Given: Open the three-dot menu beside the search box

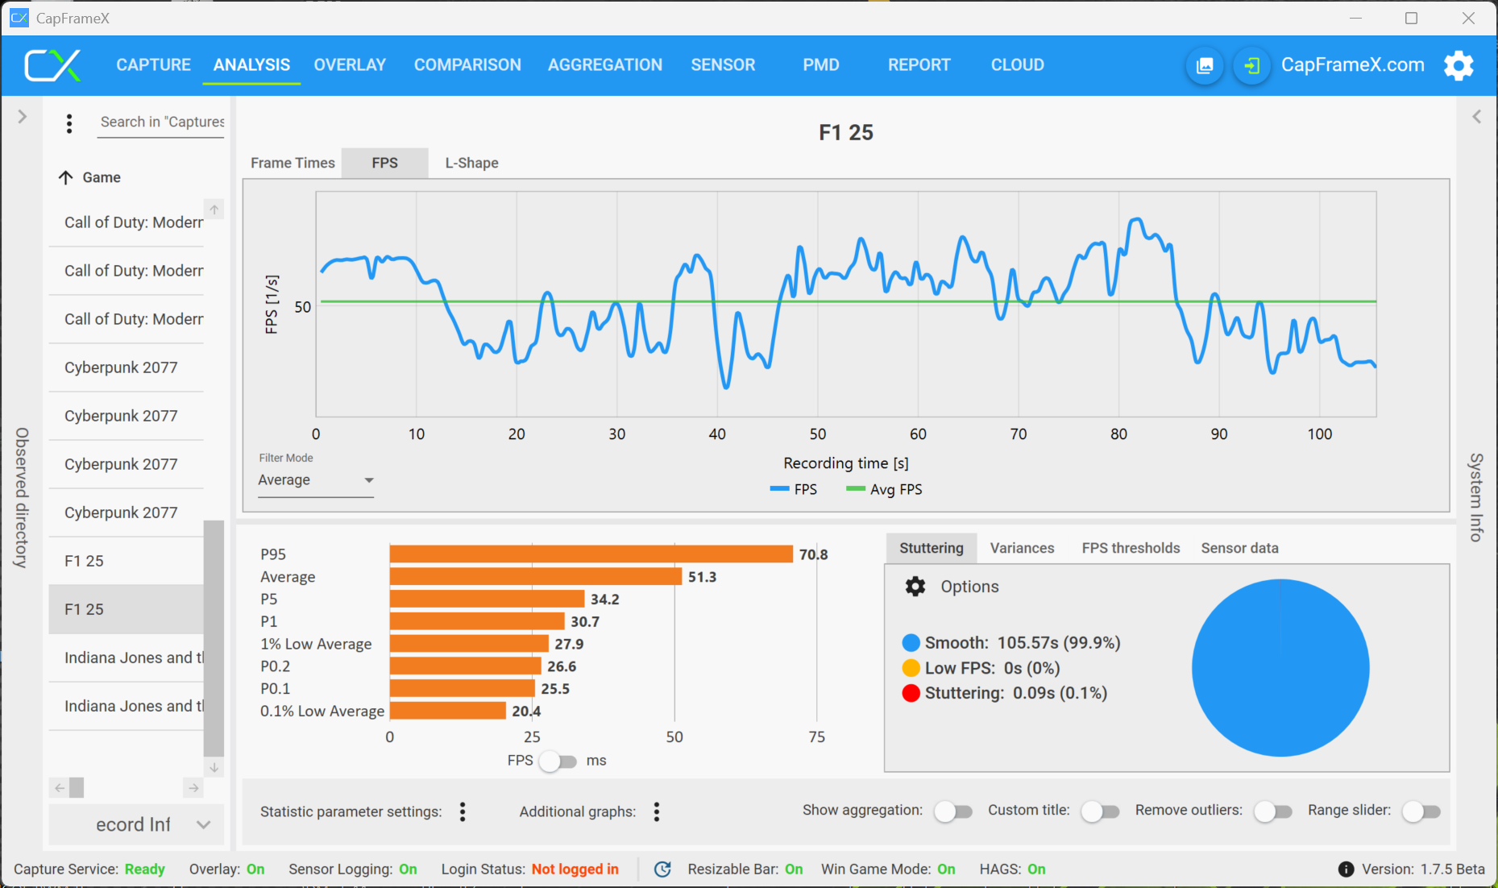Looking at the screenshot, I should pyautogui.click(x=69, y=123).
